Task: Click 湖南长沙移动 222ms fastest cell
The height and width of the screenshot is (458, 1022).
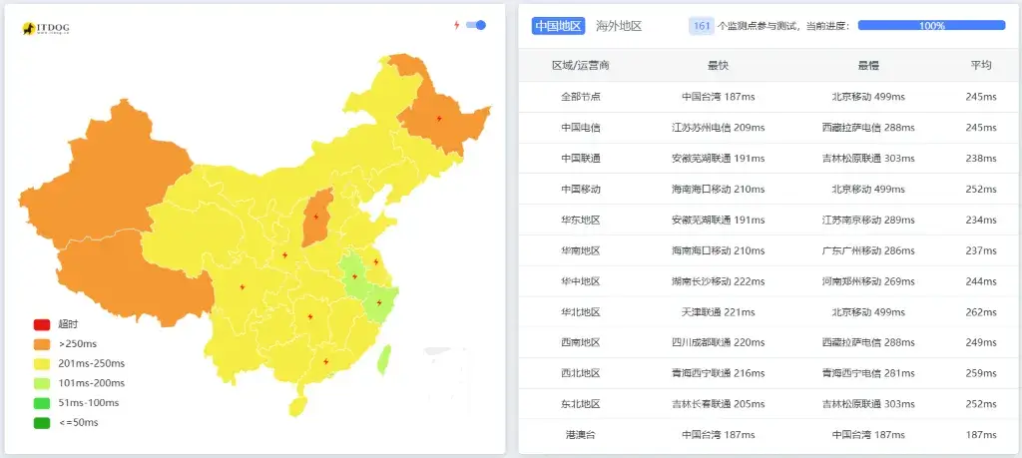Action: click(x=719, y=281)
